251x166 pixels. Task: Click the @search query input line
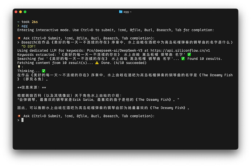click(x=125, y=42)
